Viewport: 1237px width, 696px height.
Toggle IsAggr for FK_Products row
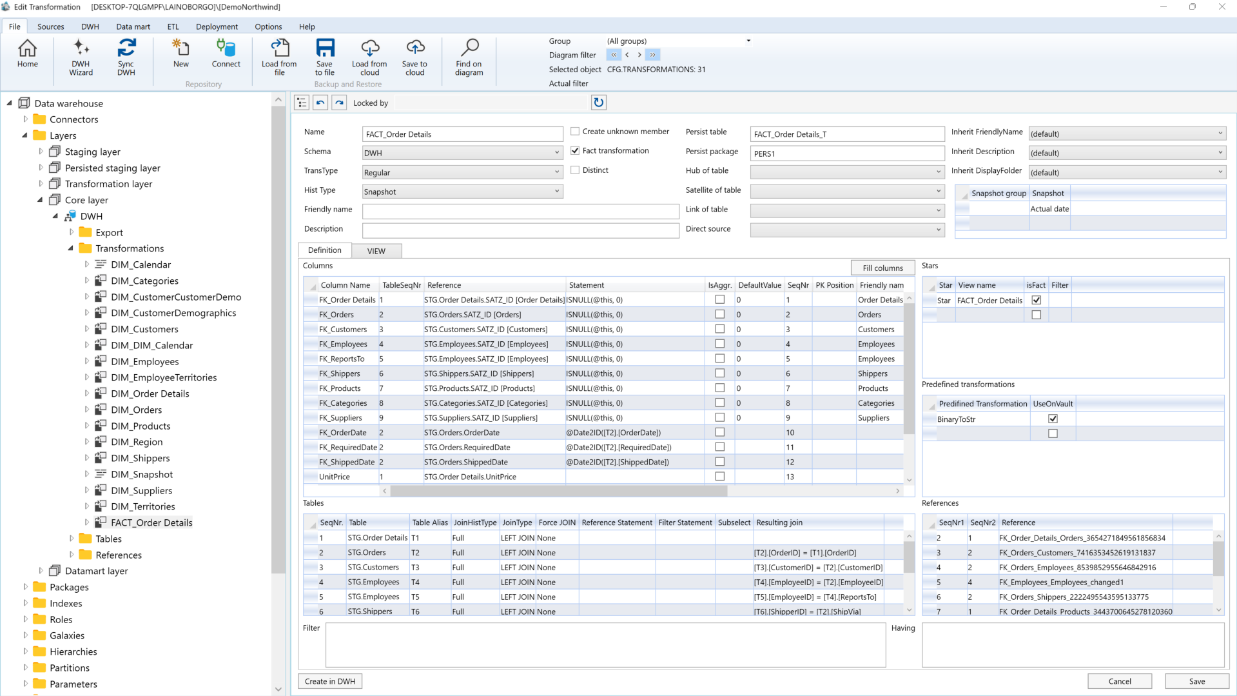click(x=719, y=388)
